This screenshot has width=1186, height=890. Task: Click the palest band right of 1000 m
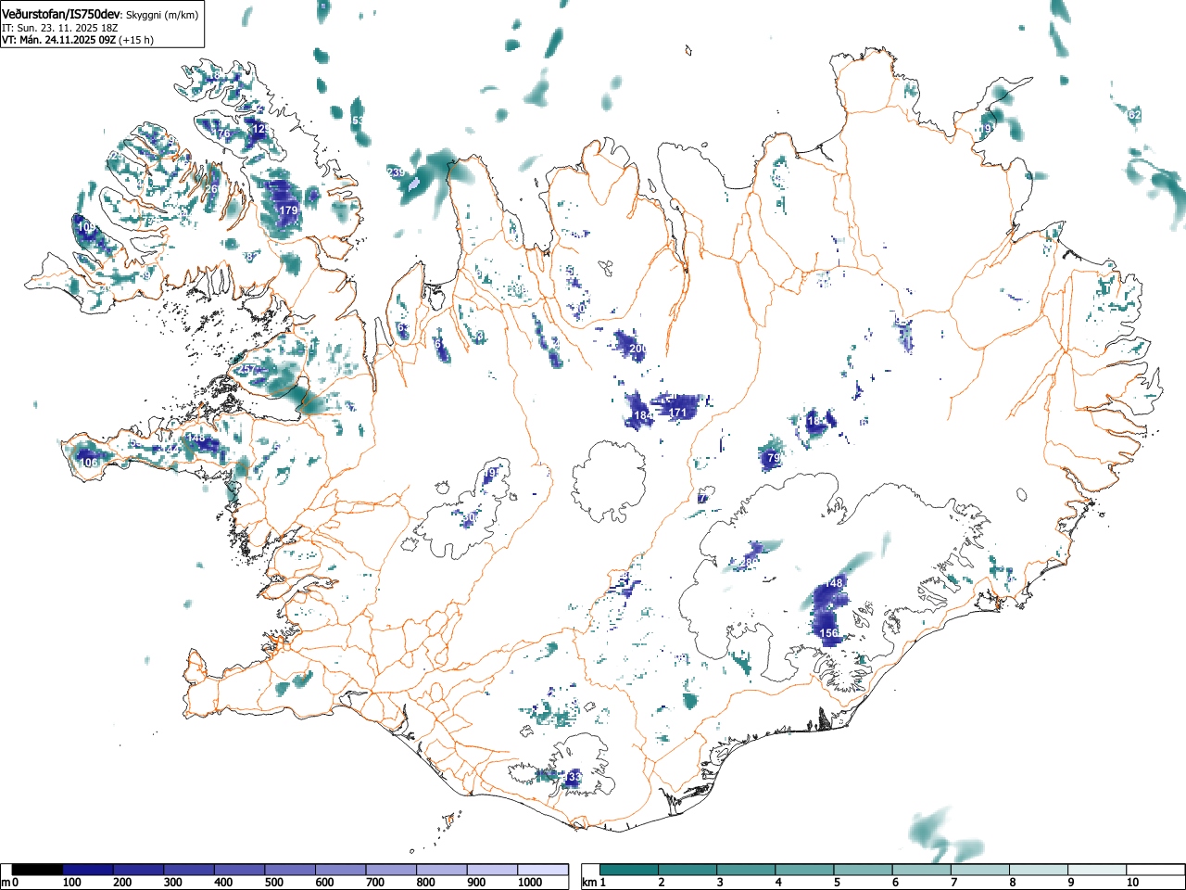(543, 870)
